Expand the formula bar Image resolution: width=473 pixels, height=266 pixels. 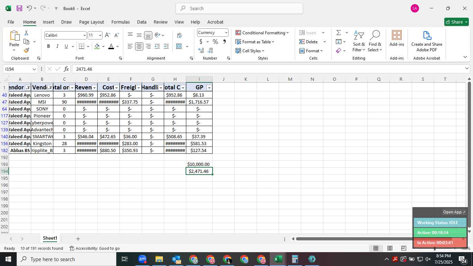[467, 69]
